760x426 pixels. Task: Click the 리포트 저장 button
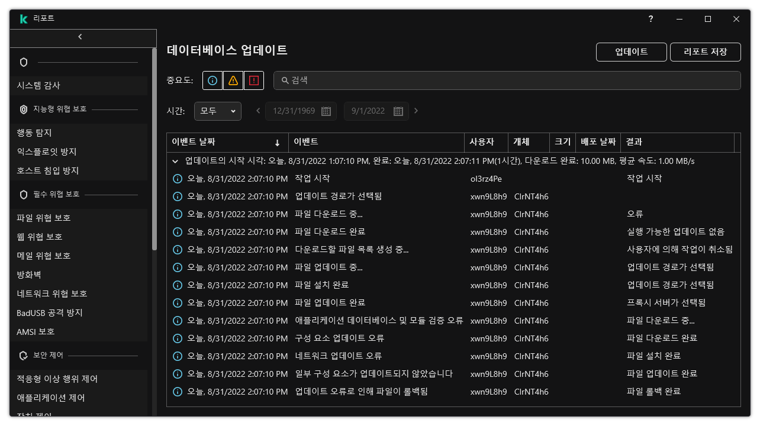tap(705, 52)
